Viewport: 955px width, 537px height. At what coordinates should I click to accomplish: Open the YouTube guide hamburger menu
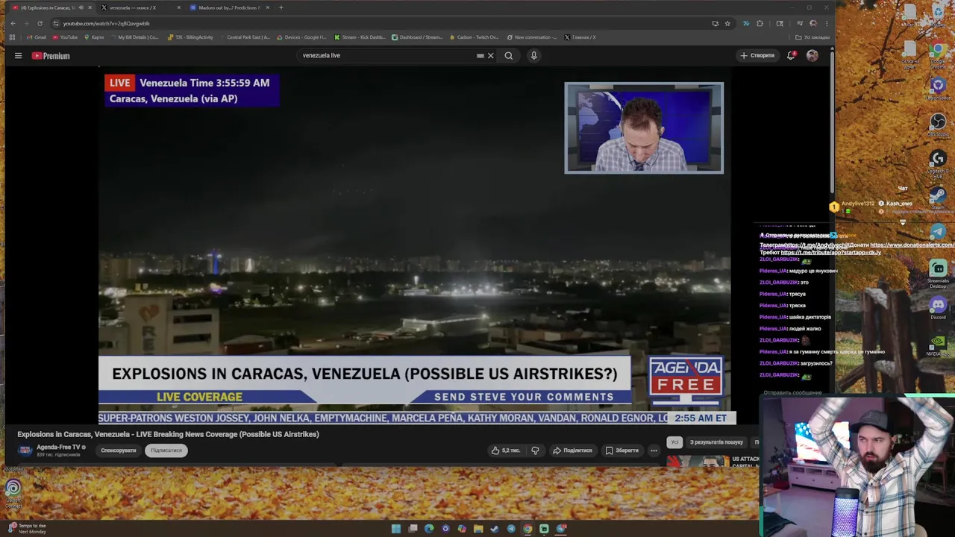(x=18, y=55)
